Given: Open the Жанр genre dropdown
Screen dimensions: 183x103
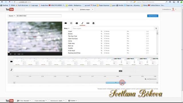Looking at the screenshot, I should [x=67, y=28].
